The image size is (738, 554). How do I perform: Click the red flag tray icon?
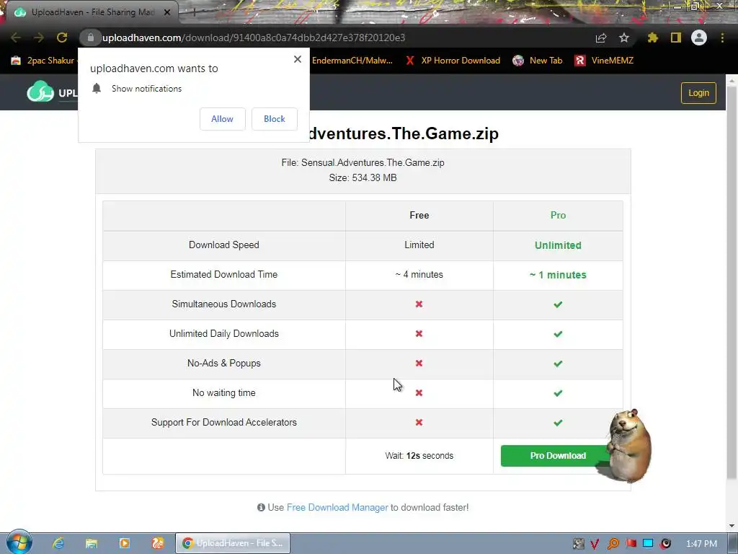tap(631, 544)
